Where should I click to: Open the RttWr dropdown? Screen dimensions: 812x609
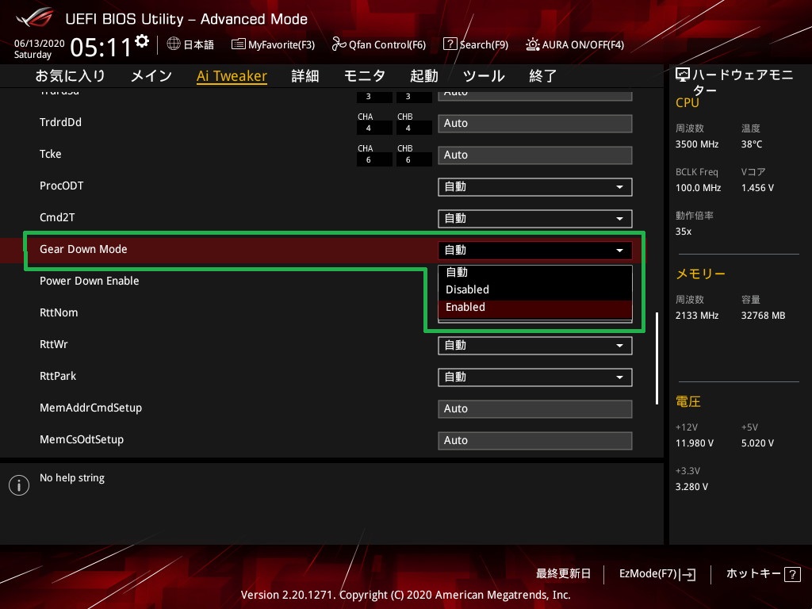pyautogui.click(x=535, y=346)
